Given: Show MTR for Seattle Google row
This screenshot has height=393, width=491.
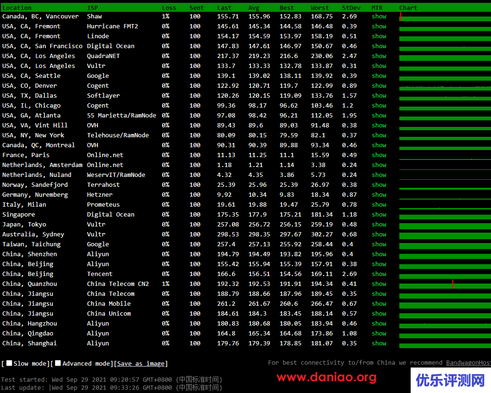Looking at the screenshot, I should [379, 76].
